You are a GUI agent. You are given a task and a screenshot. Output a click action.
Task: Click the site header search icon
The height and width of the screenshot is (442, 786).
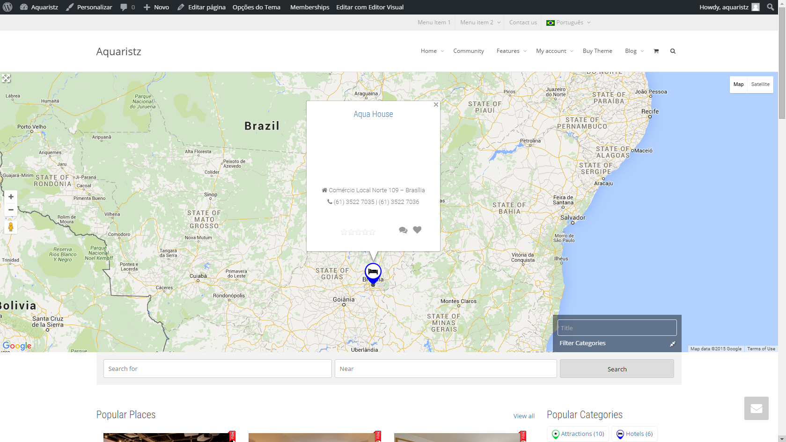673,51
